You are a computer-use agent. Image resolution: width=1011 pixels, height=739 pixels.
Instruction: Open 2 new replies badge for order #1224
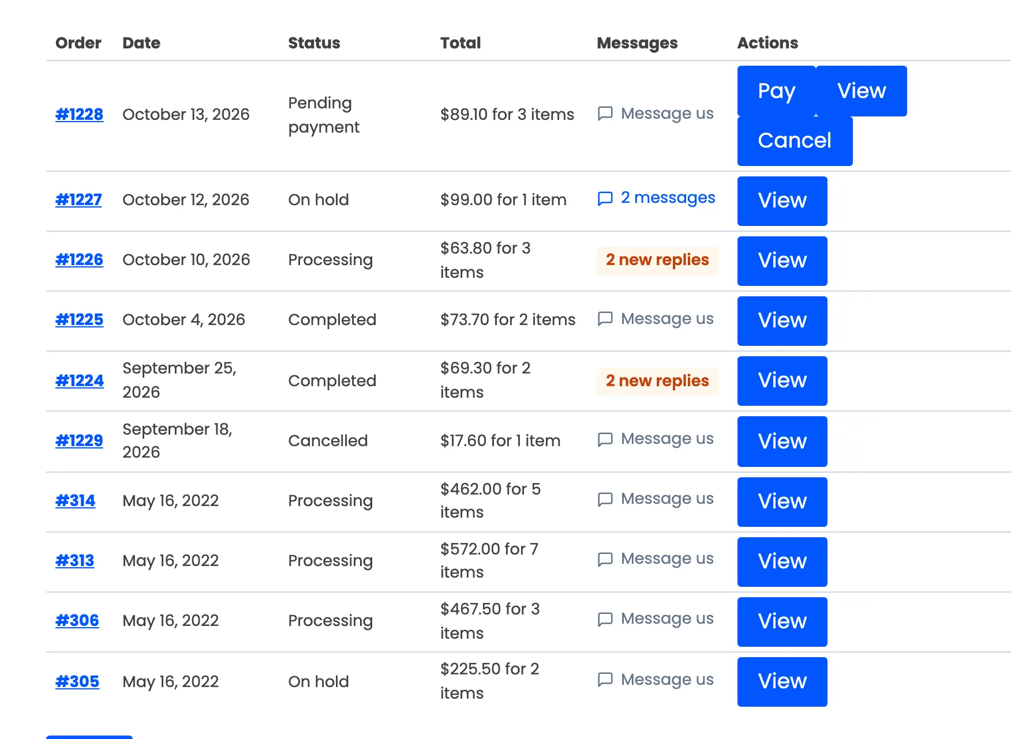[x=657, y=381]
